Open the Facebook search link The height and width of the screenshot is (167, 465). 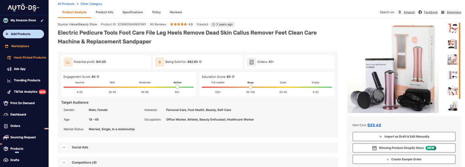coord(431,12)
